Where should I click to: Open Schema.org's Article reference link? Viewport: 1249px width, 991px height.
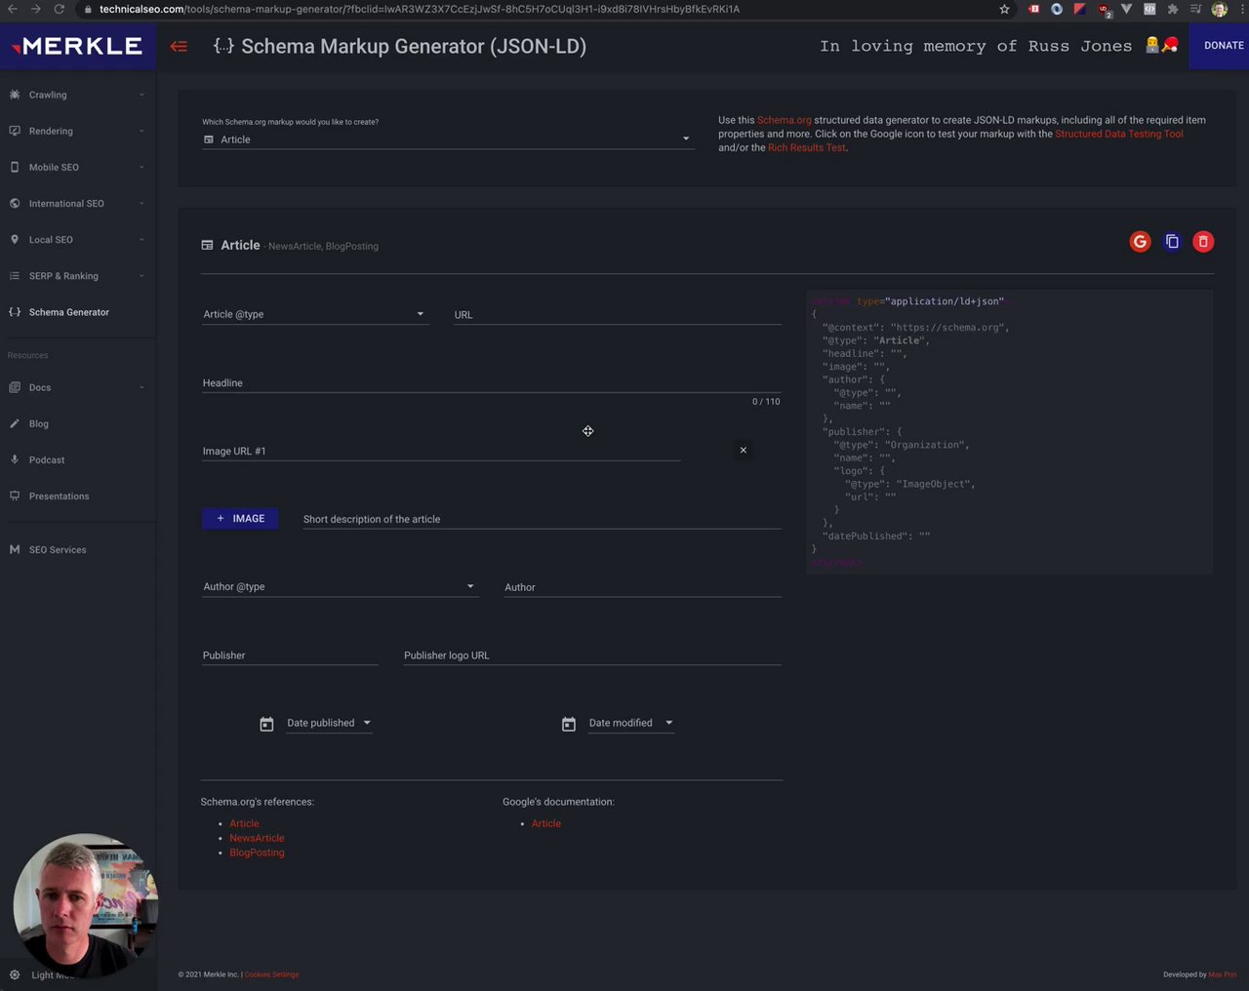pyautogui.click(x=244, y=823)
